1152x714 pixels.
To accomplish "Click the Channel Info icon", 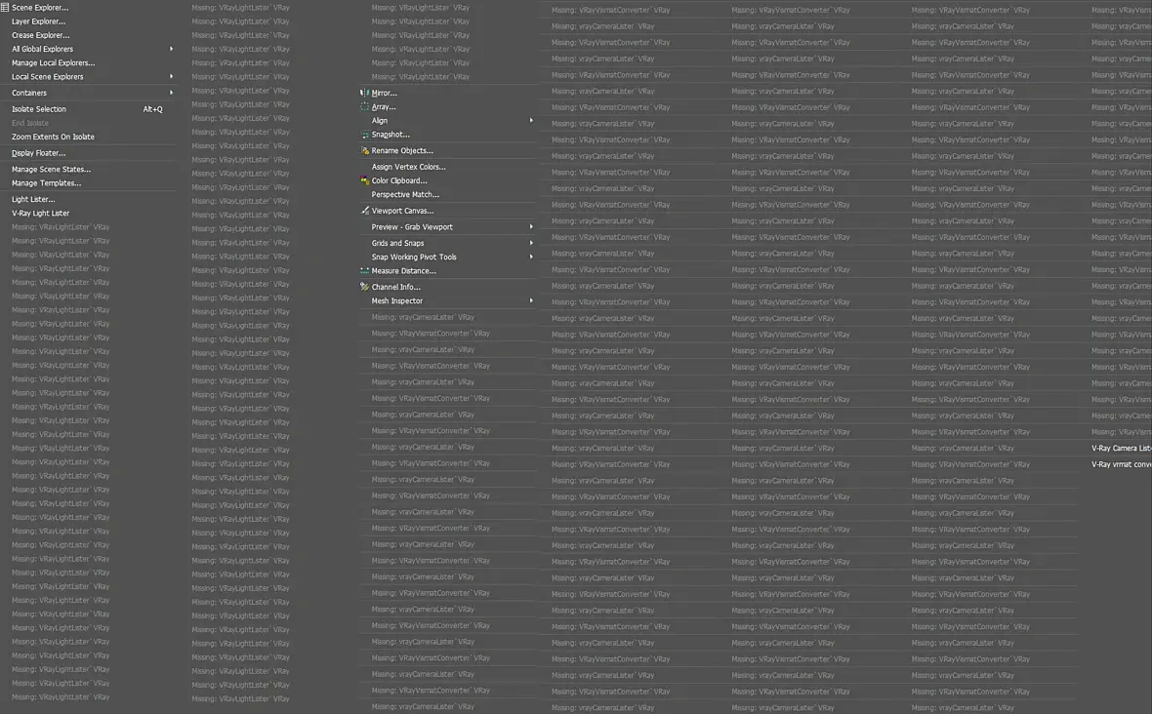I will [364, 287].
